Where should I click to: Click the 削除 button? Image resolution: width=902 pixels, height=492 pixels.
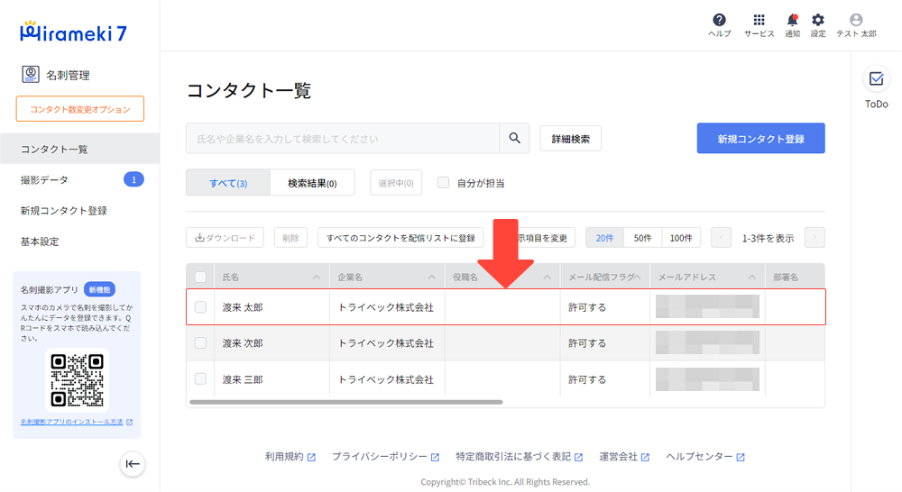point(290,237)
